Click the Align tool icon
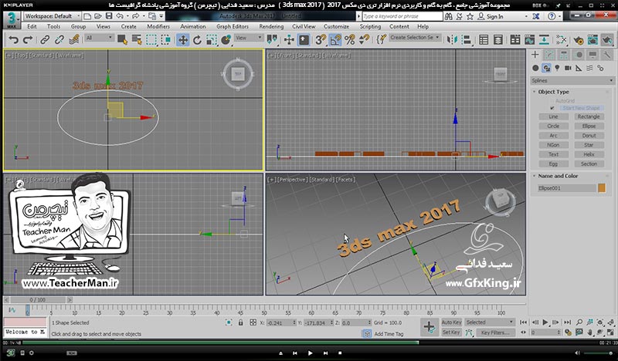This screenshot has width=618, height=361. point(467,40)
